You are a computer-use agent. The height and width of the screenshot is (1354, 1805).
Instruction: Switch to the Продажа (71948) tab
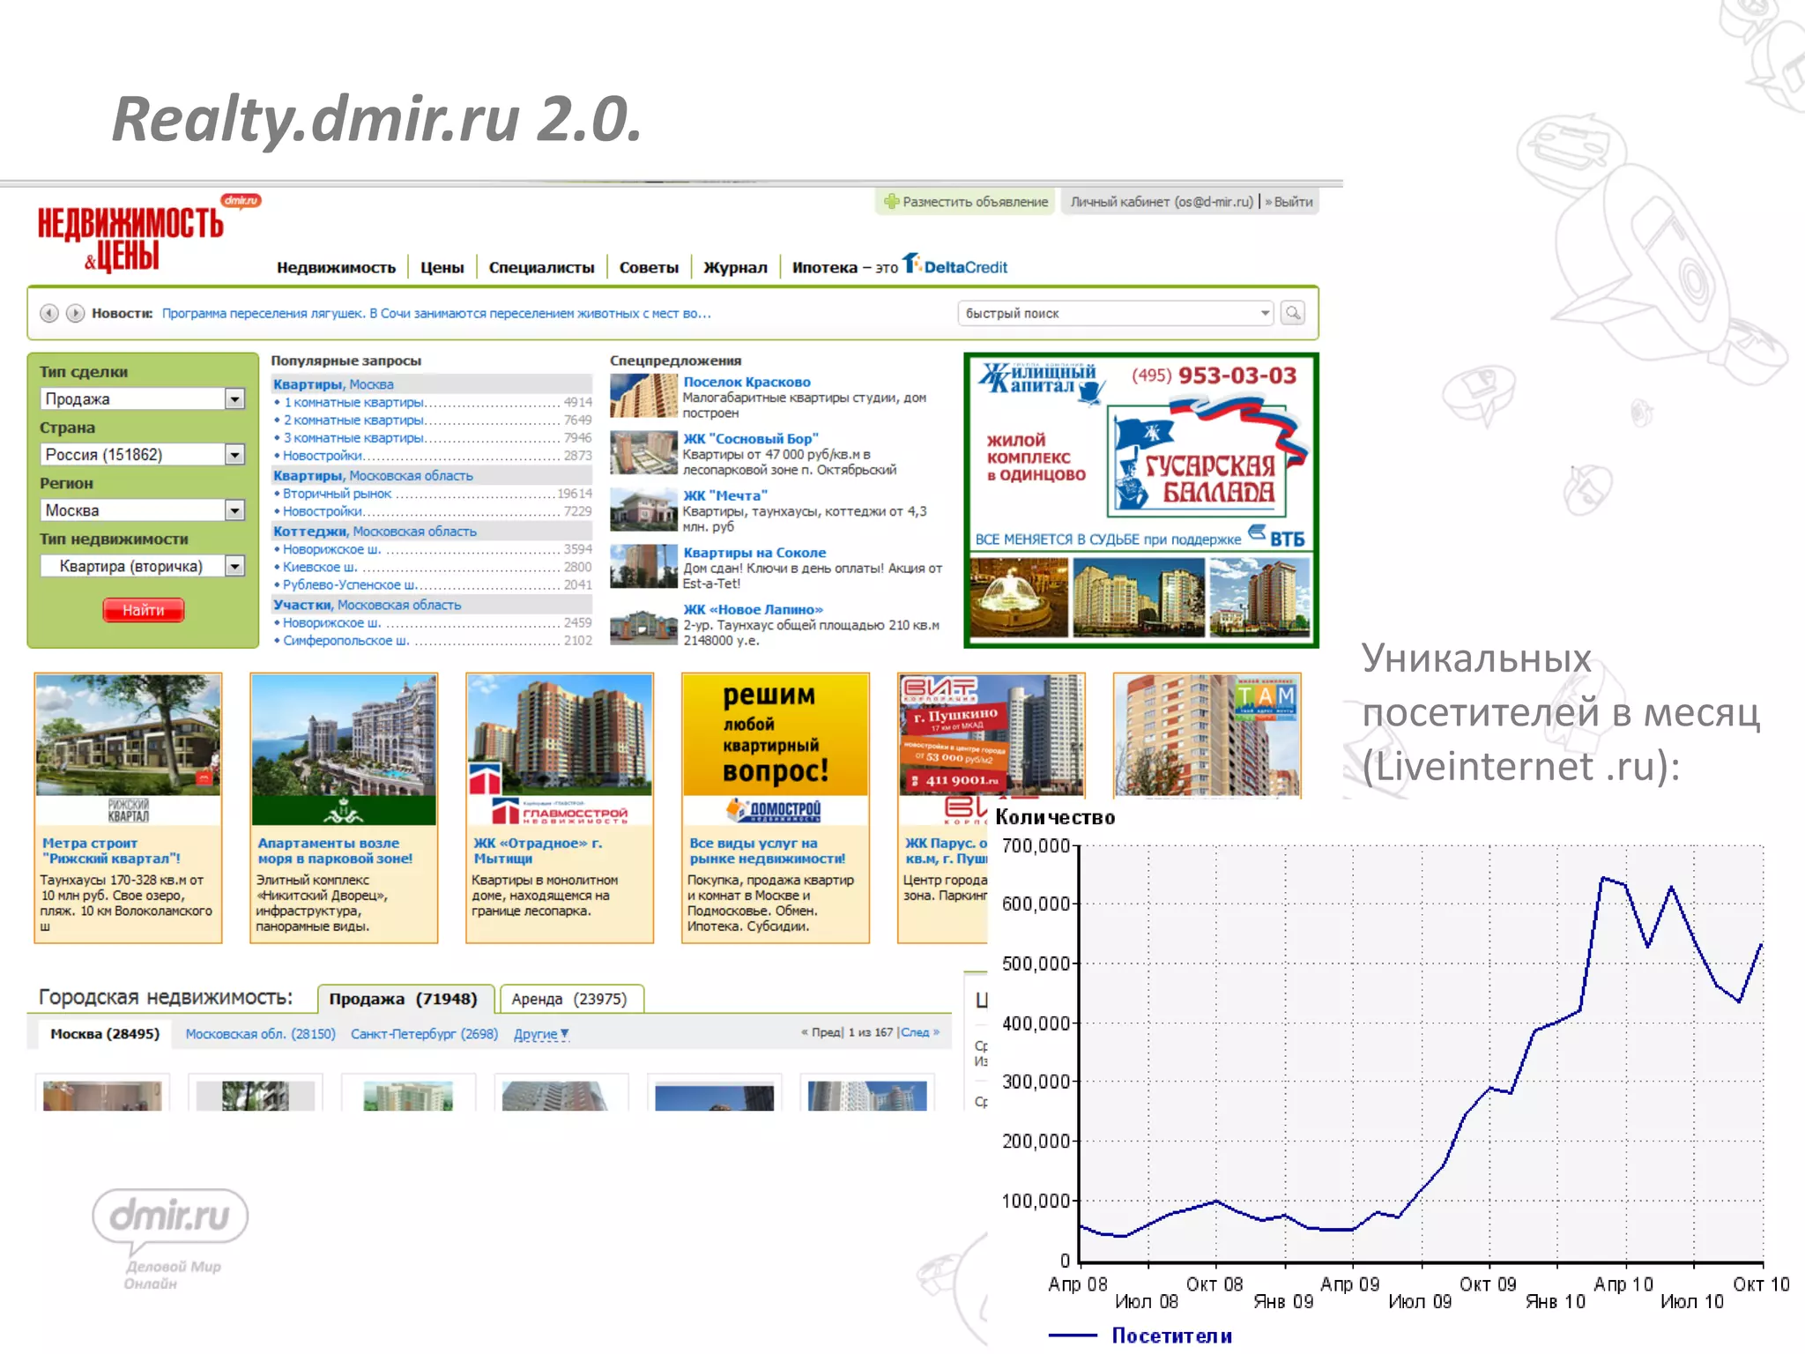pyautogui.click(x=404, y=999)
